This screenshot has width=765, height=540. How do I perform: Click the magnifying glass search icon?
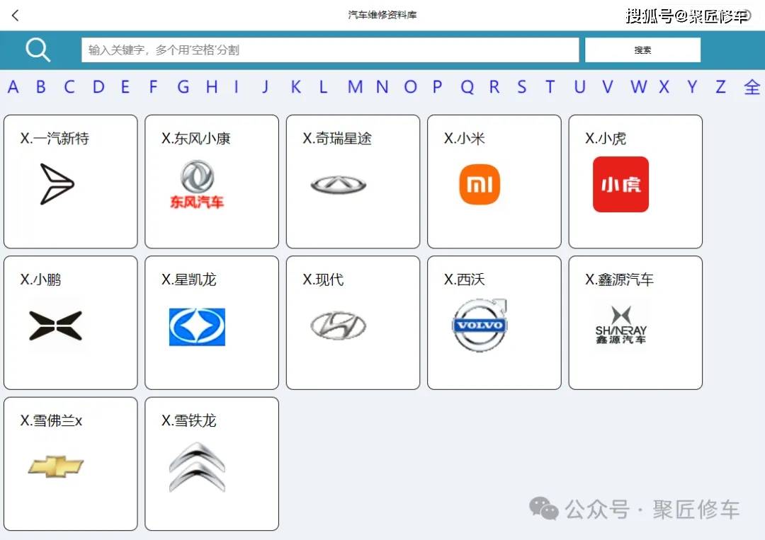pos(38,50)
